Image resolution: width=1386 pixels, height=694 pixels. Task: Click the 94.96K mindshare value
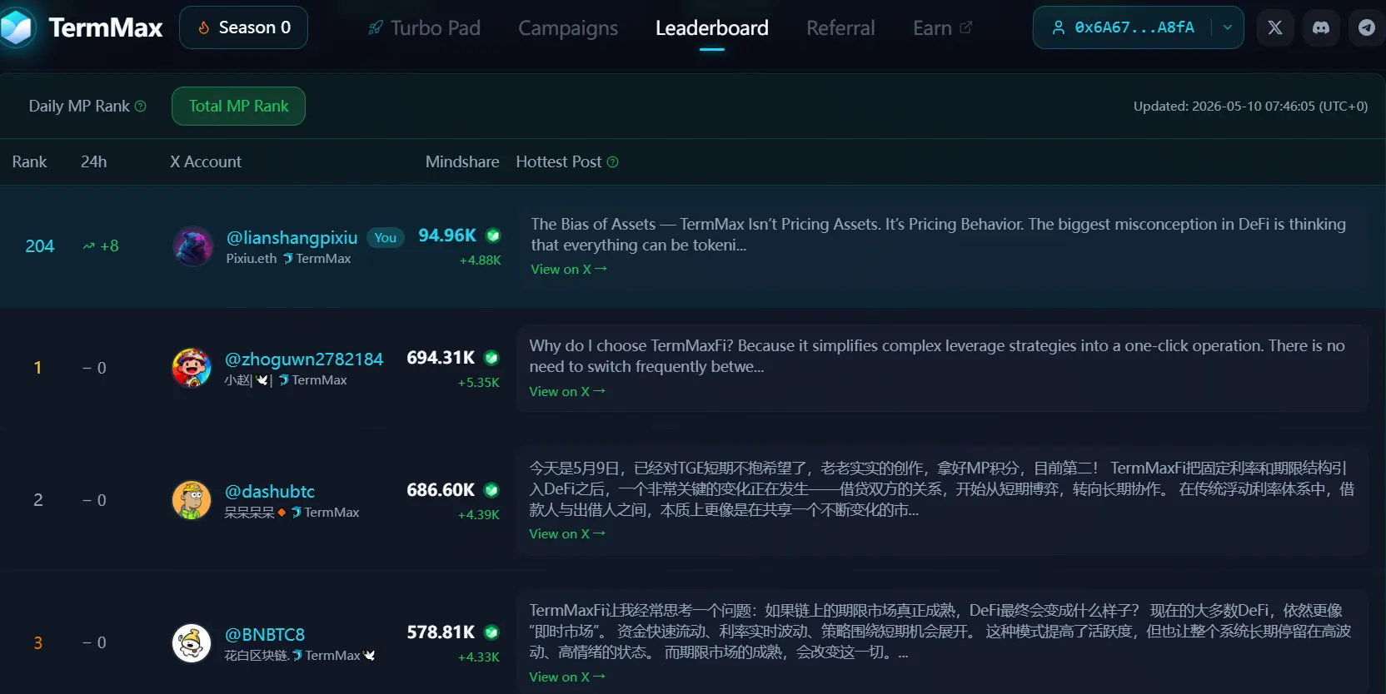click(x=447, y=235)
